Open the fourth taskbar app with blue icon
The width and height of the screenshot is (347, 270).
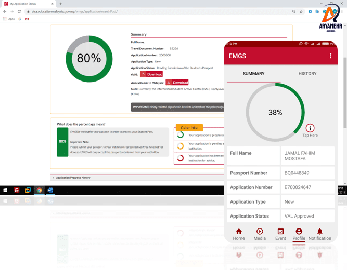tap(50, 190)
